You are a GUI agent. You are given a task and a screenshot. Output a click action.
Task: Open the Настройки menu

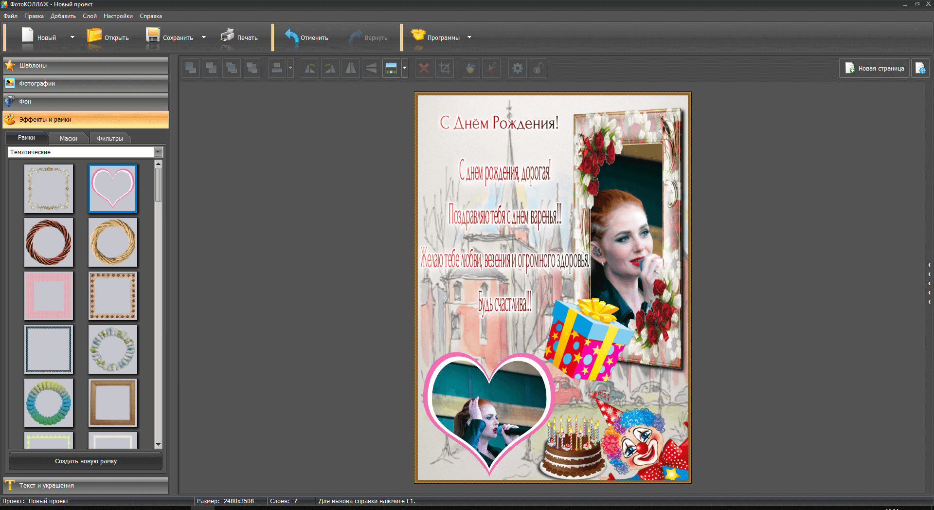click(118, 16)
